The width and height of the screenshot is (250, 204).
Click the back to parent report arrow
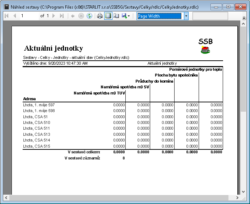73,16
